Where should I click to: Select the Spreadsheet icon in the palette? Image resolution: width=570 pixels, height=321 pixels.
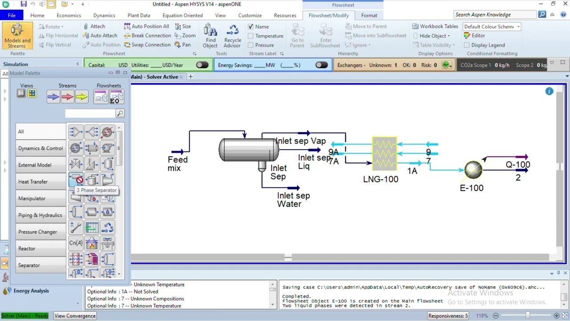click(x=91, y=227)
